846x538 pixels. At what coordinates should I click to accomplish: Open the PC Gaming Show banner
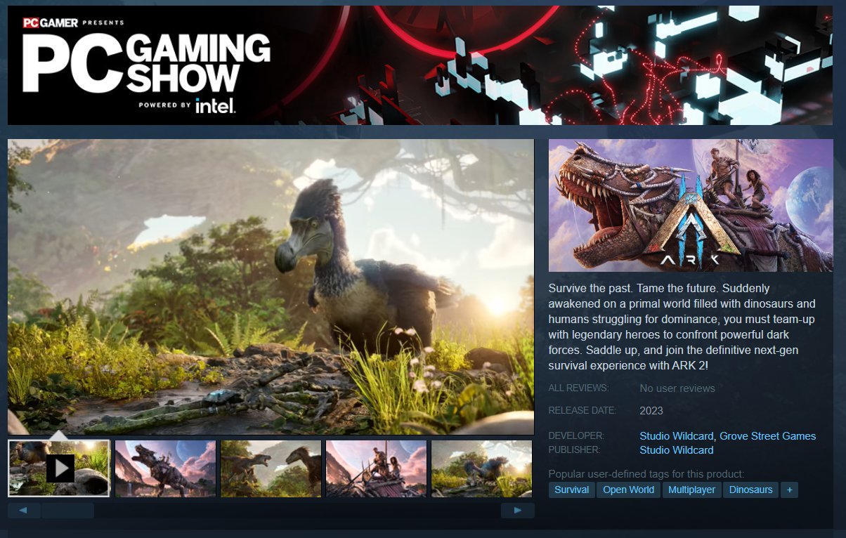click(419, 65)
